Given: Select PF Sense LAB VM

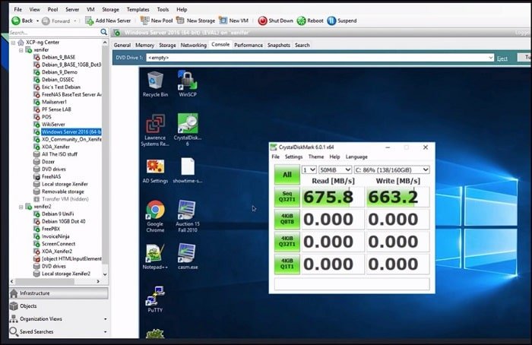Looking at the screenshot, I should click(x=56, y=109).
